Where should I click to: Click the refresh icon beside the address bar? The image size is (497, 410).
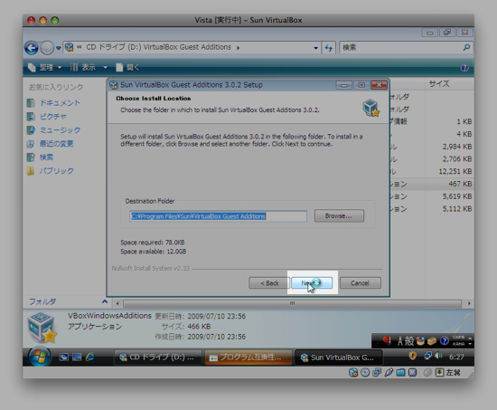pyautogui.click(x=329, y=48)
